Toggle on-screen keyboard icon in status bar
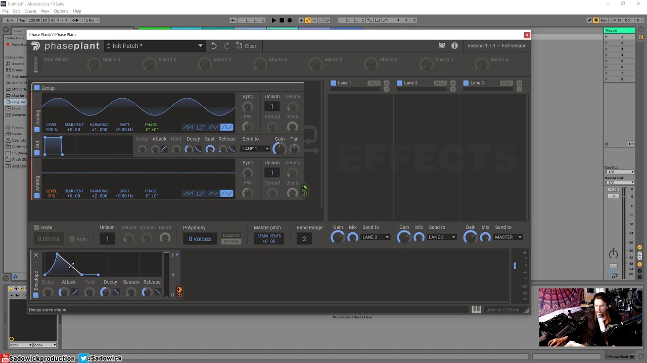Viewport: 647px width, 363px height. 476,310
